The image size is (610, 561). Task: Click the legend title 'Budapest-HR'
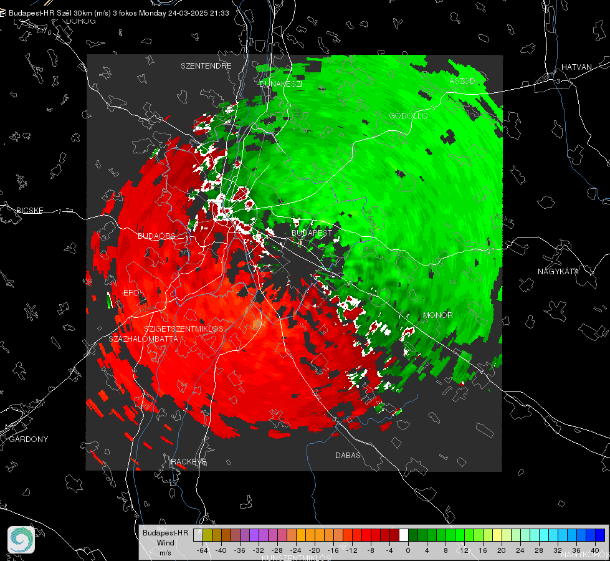point(165,532)
